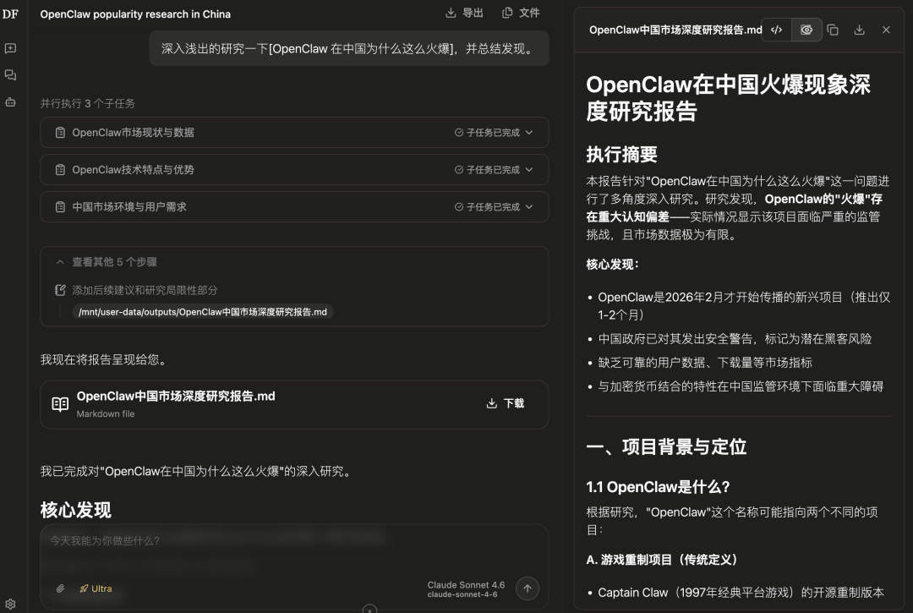The image size is (913, 613).
Task: Open the output file path chip
Action: 202,312
